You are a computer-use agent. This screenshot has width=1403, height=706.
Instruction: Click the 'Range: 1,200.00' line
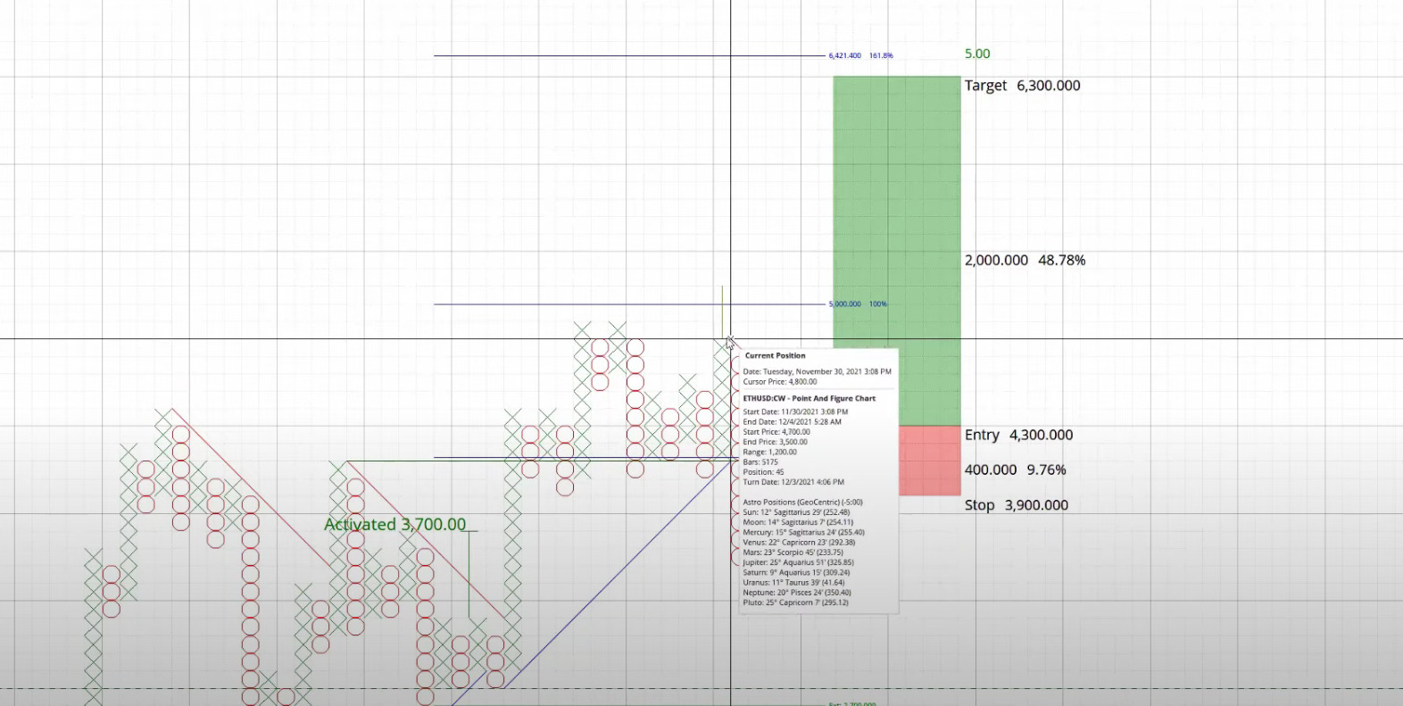[x=769, y=453]
